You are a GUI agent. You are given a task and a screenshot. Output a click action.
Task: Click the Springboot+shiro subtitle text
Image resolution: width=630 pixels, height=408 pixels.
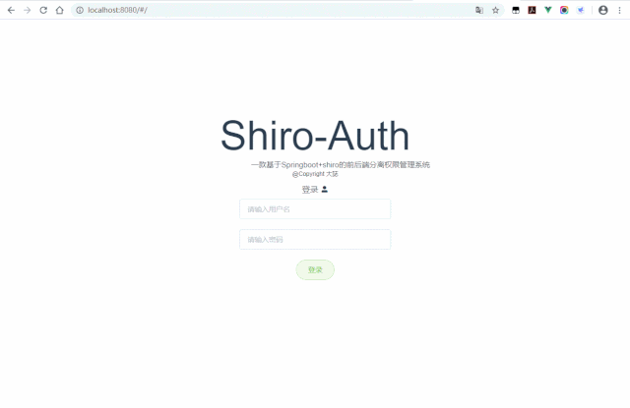click(341, 164)
